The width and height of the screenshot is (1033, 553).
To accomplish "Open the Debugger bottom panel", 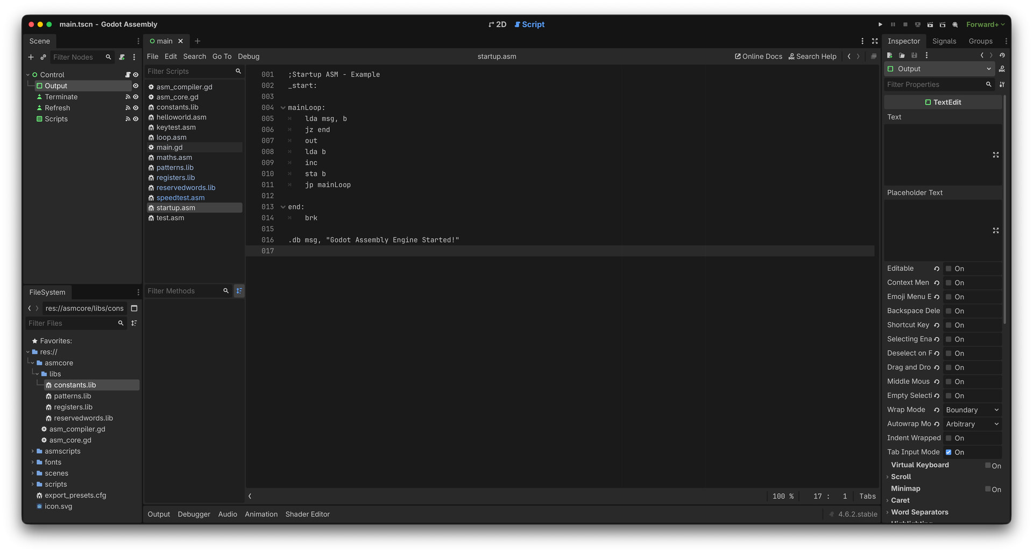I will point(194,514).
